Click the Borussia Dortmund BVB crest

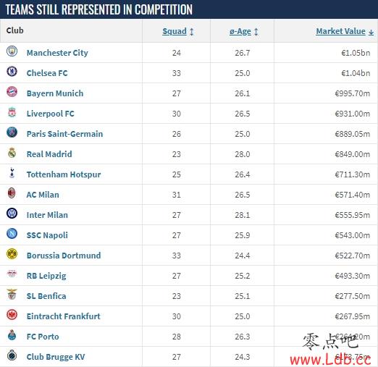(12, 254)
